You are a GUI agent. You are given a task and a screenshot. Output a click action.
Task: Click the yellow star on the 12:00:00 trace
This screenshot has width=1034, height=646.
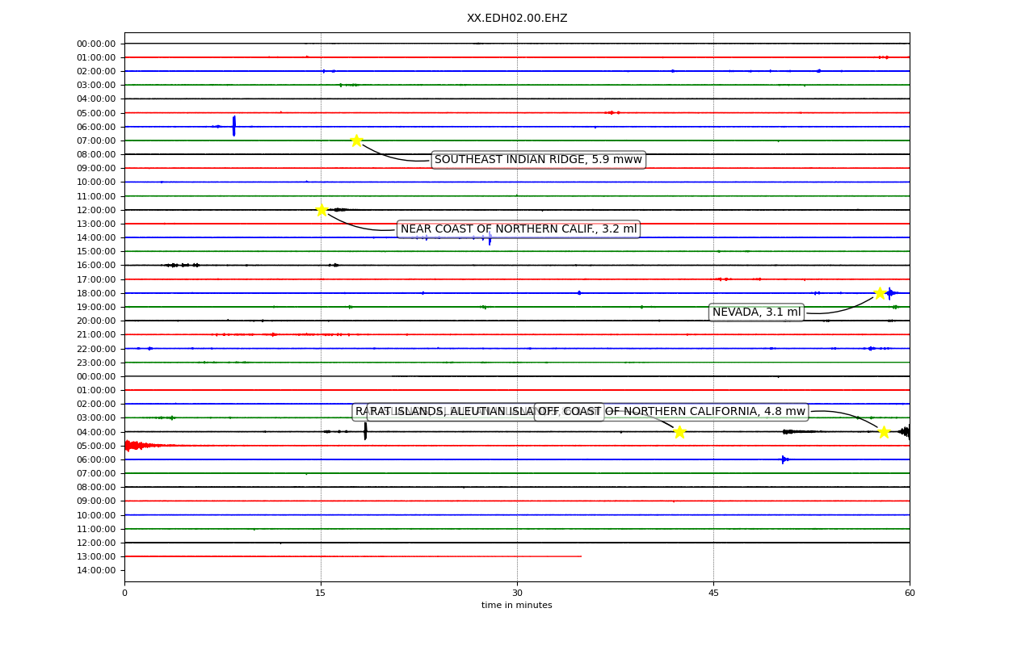[322, 210]
